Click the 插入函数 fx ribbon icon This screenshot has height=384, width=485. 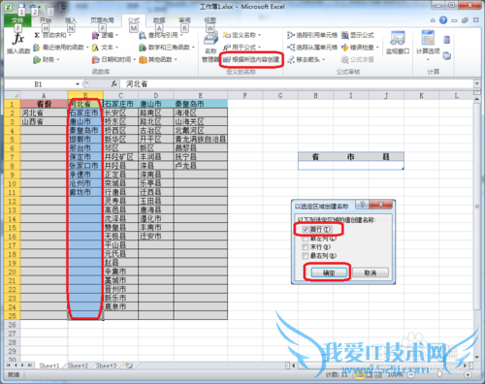pos(18,43)
